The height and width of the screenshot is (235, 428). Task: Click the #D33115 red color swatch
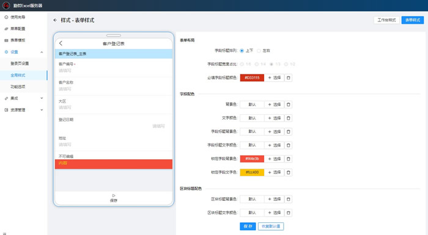click(252, 78)
